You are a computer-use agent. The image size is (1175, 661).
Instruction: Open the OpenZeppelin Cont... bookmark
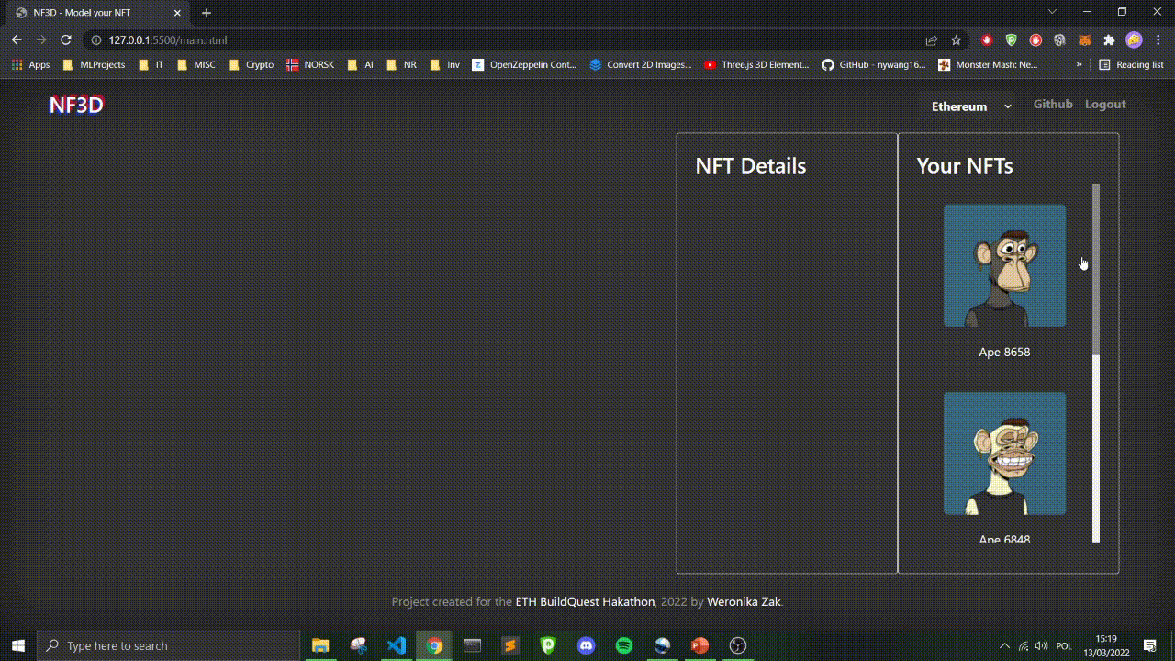coord(524,65)
